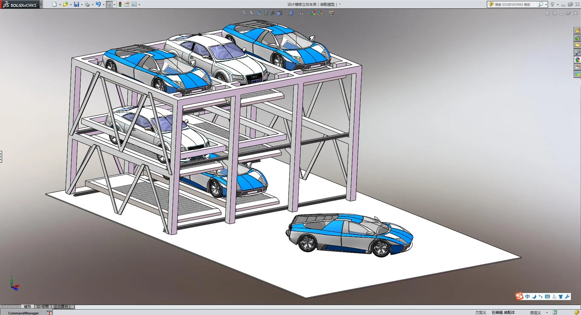Click the Zoom to Area icon
Viewport: 581px width, 315px height.
point(252,13)
